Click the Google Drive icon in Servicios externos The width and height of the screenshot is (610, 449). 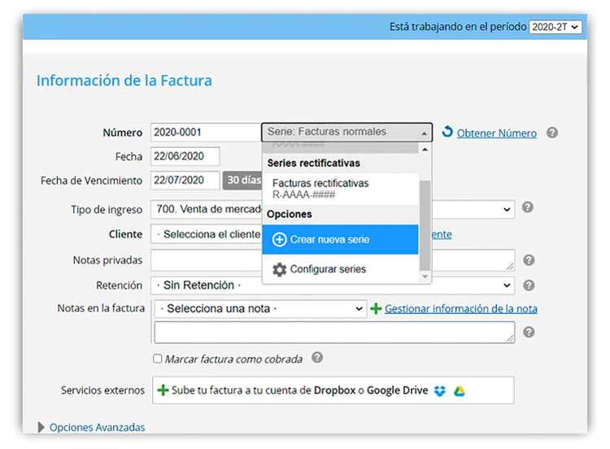click(460, 390)
